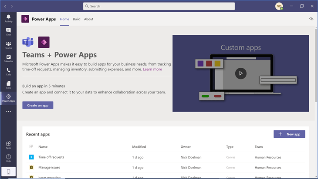Open the user profile avatar menu
Viewport: 318px width, 179px height.
point(279,6)
